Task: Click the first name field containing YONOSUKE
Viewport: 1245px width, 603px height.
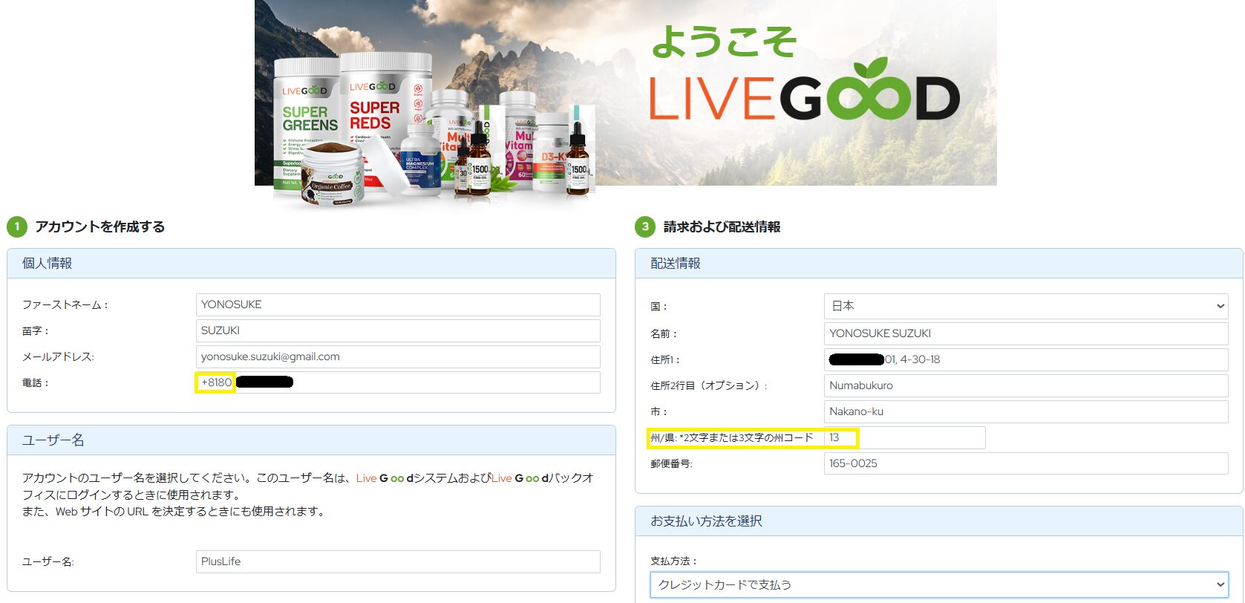Action: (398, 304)
